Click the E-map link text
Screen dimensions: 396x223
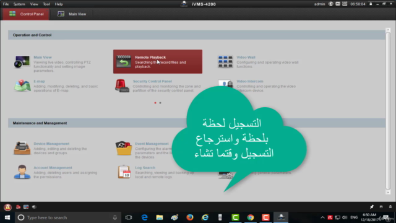click(39, 81)
